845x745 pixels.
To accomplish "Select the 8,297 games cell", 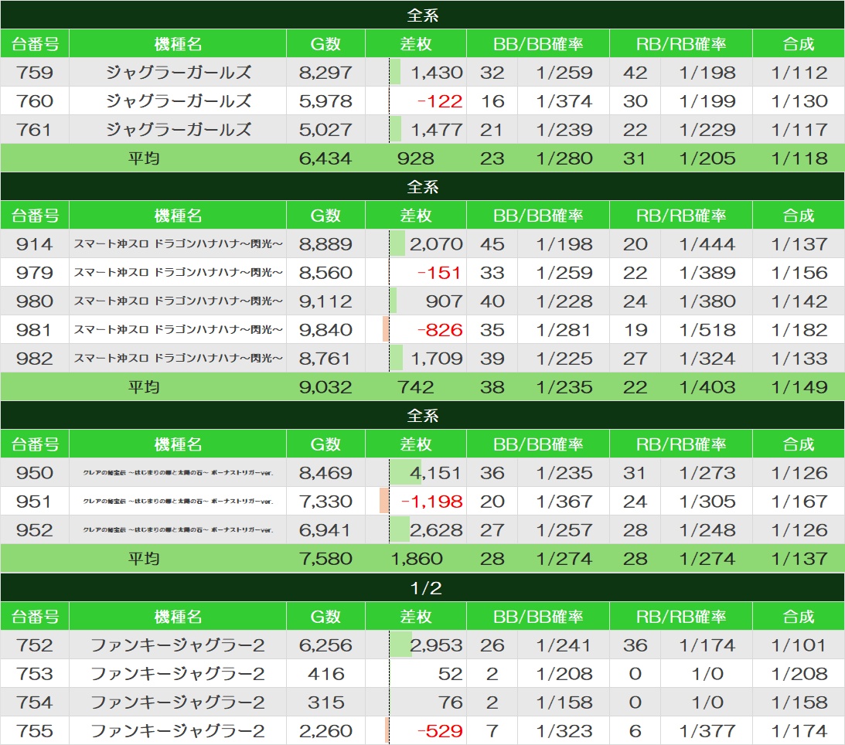I will pyautogui.click(x=325, y=72).
